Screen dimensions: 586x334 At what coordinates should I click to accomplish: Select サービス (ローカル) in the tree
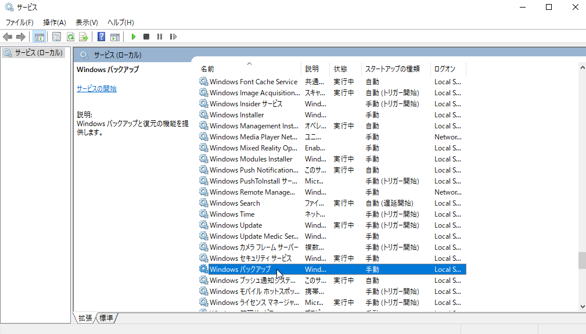(38, 53)
